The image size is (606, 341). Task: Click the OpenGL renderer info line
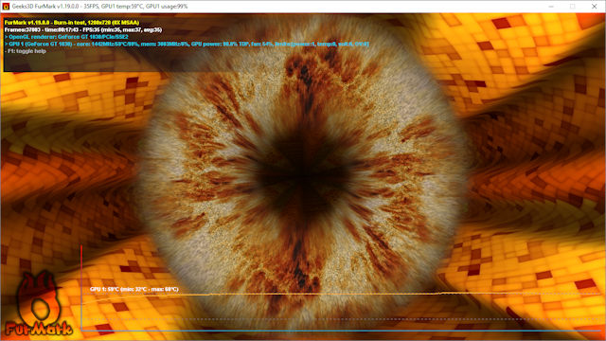pyautogui.click(x=66, y=37)
